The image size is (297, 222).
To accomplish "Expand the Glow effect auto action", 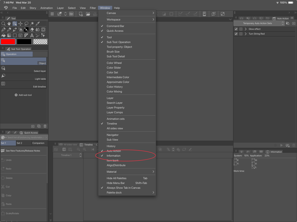I will point(246,29).
